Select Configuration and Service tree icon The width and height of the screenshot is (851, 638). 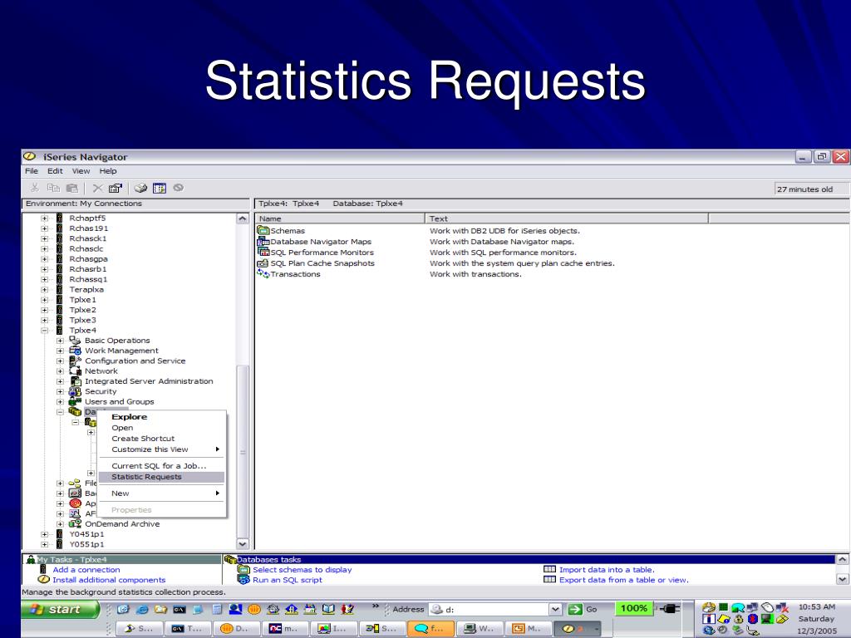coord(75,361)
